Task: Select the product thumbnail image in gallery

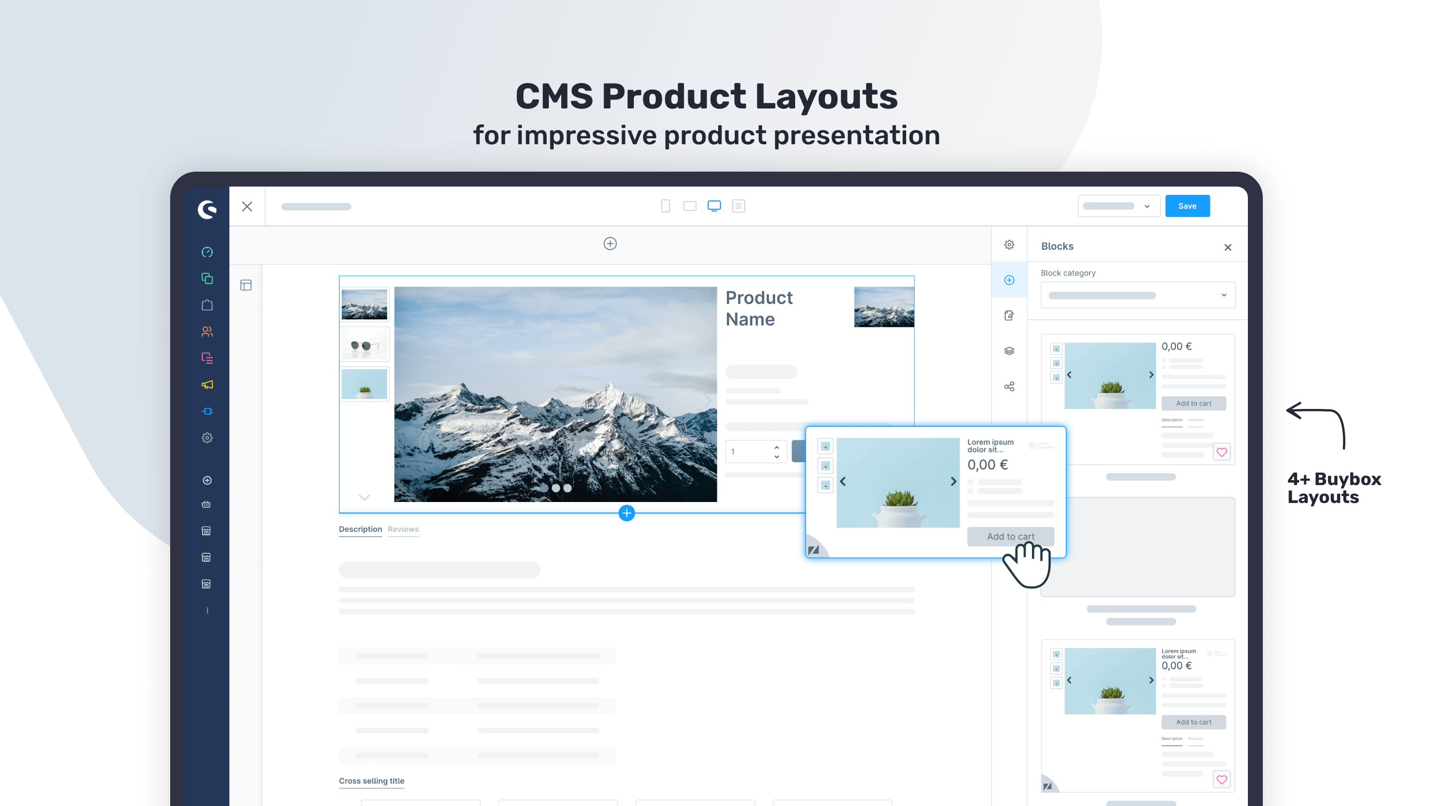Action: [363, 305]
